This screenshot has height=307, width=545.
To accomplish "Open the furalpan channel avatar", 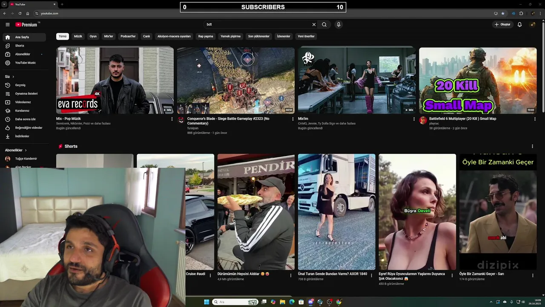I will (181, 120).
